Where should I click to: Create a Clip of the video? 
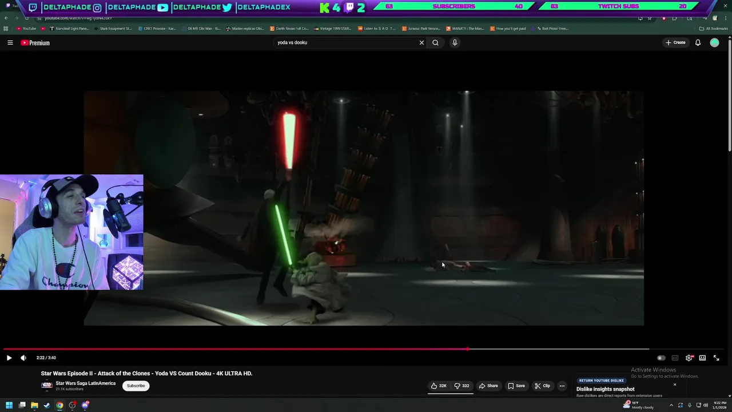tap(542, 386)
